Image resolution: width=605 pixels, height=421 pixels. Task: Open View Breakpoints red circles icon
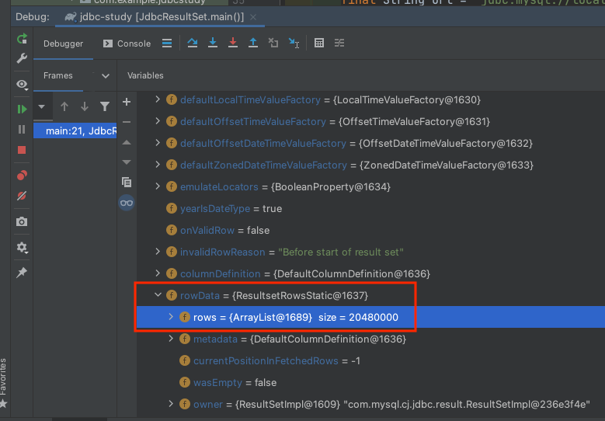click(22, 176)
